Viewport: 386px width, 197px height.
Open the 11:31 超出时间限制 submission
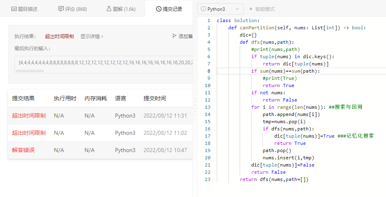(x=29, y=116)
